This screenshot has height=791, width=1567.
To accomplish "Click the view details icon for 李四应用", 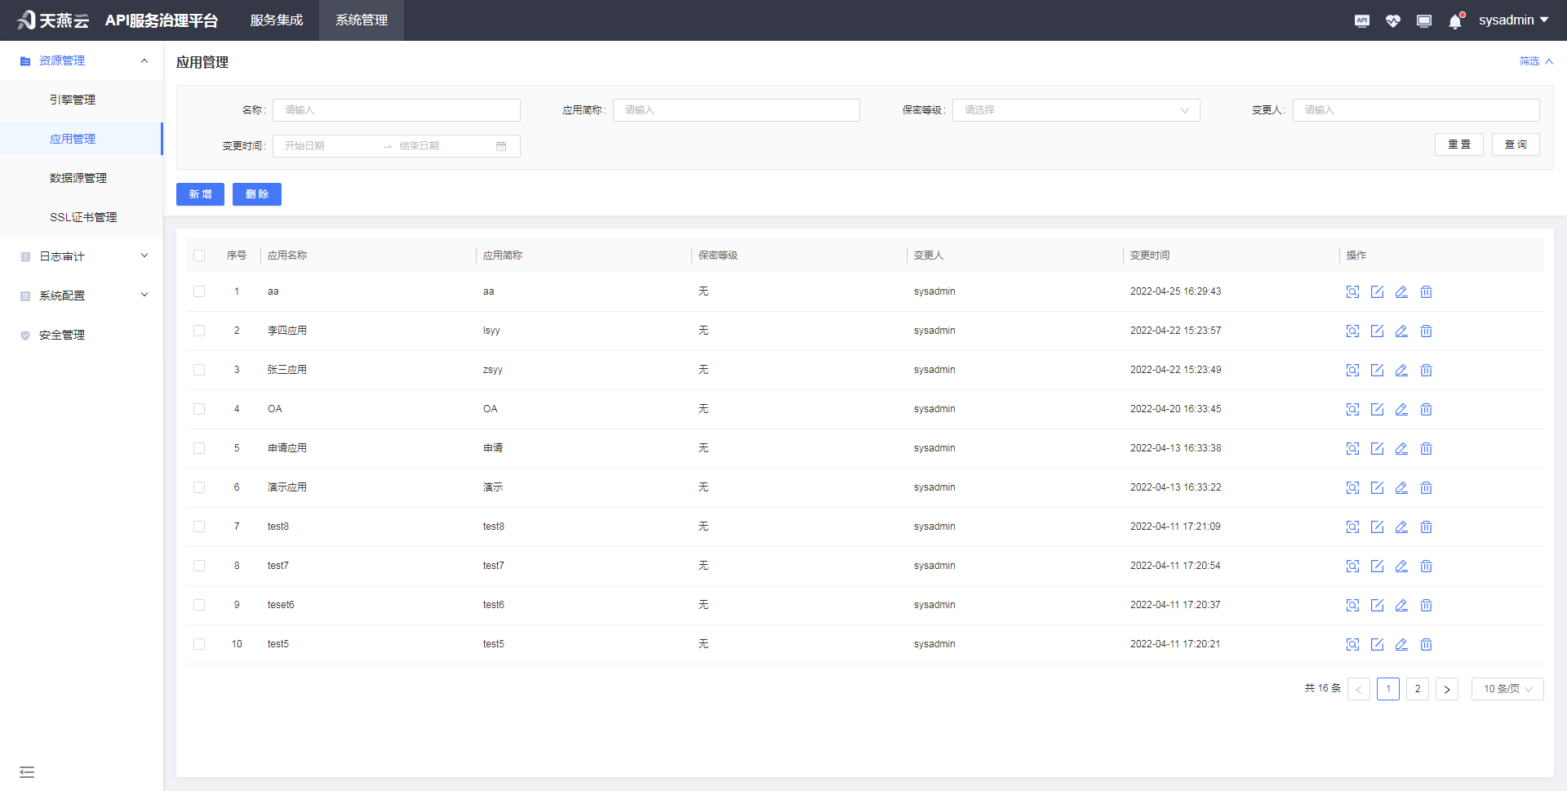I will tap(1352, 331).
